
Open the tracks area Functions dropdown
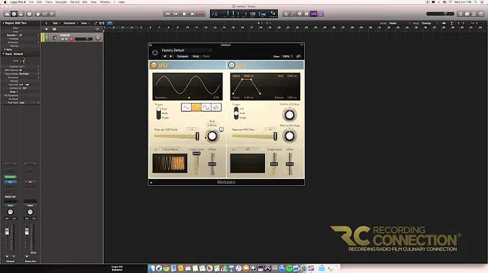click(x=70, y=23)
